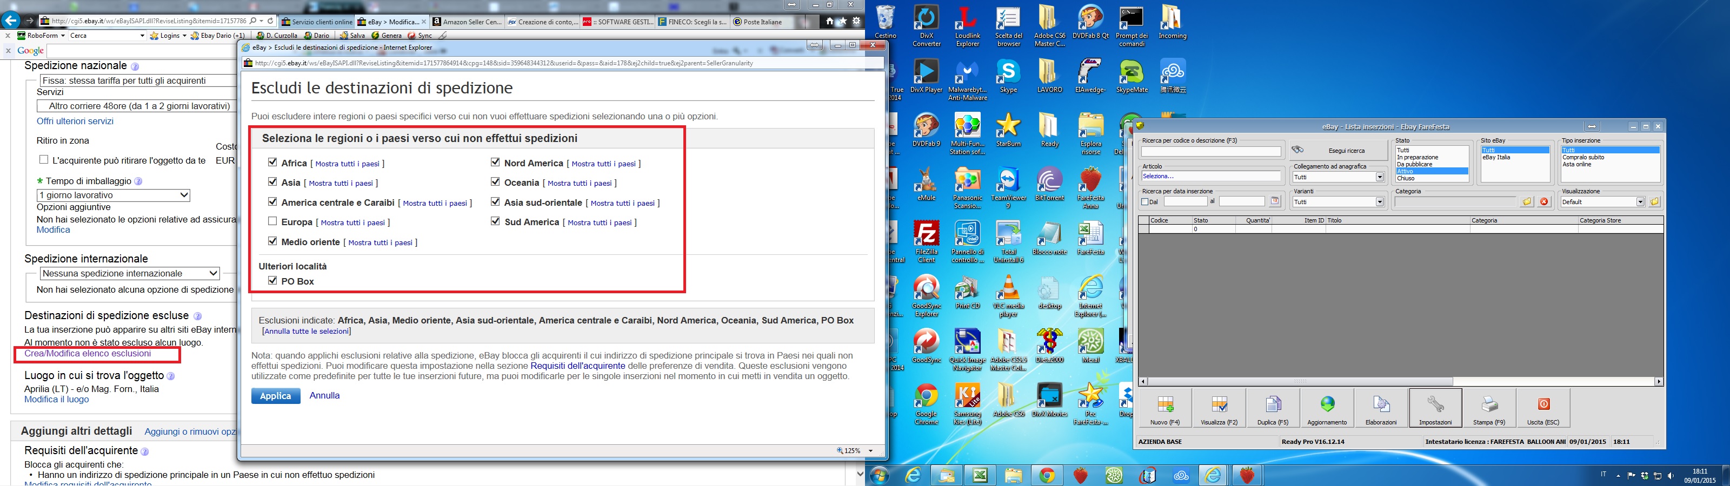Click Stampa (F9) printer button
This screenshot has width=1730, height=486.
(1489, 408)
